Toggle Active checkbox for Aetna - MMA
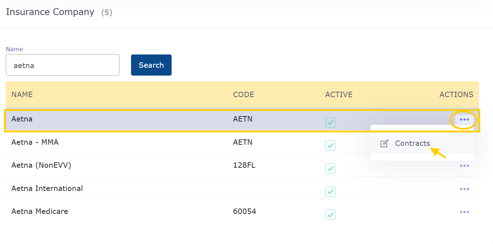 point(330,145)
